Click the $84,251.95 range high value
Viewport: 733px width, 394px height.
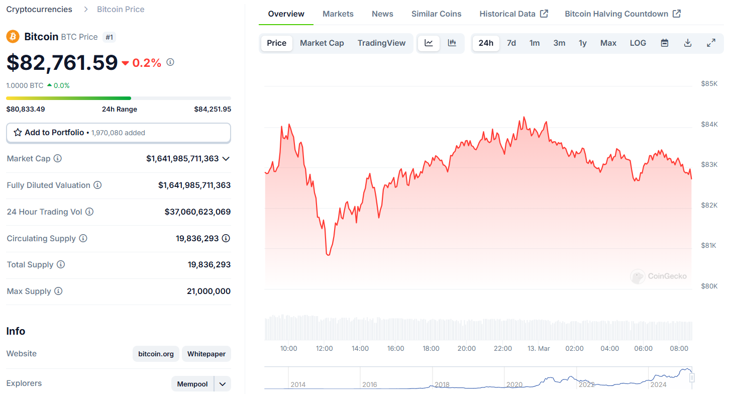[213, 109]
